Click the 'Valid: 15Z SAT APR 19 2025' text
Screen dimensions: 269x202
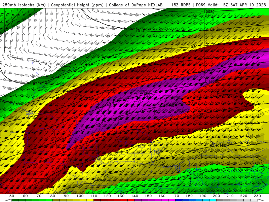[x=237, y=5]
